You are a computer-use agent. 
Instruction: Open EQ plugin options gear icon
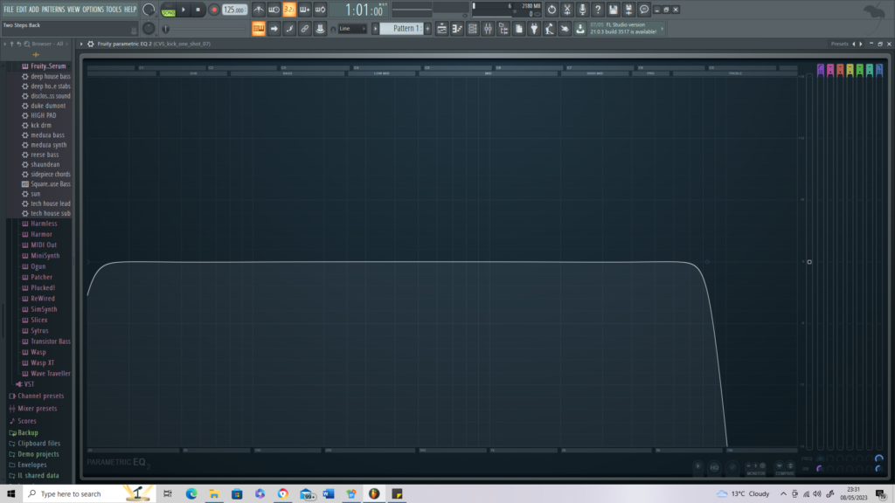[90, 44]
